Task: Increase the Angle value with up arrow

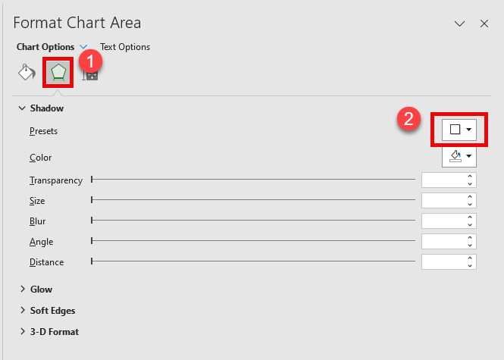Action: tap(470, 237)
